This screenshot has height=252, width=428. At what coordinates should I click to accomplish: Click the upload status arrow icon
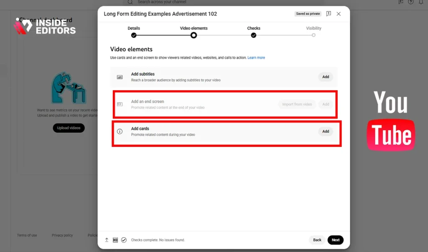107,240
